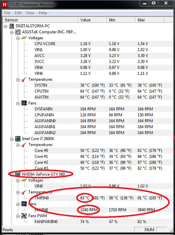This screenshot has height=235, width=175.
Task: Click the motherboard Voltages lightning icon
Action: pos(24,38)
